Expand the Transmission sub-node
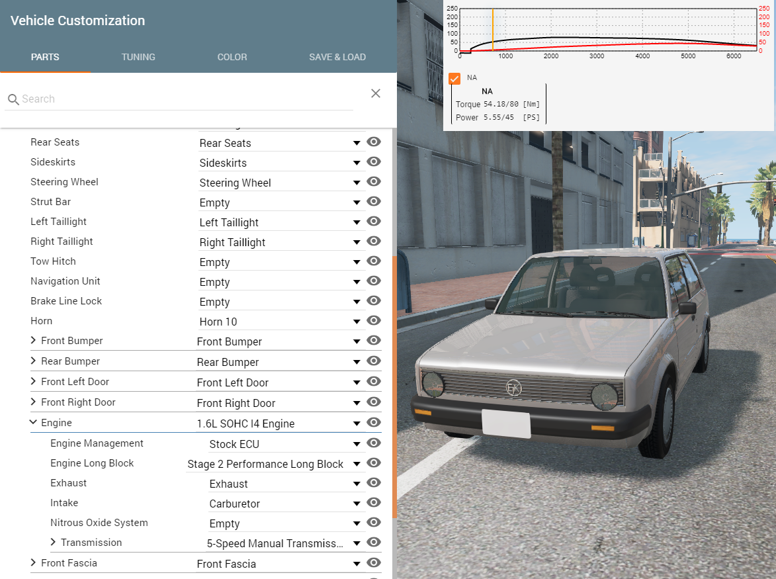 (x=53, y=542)
